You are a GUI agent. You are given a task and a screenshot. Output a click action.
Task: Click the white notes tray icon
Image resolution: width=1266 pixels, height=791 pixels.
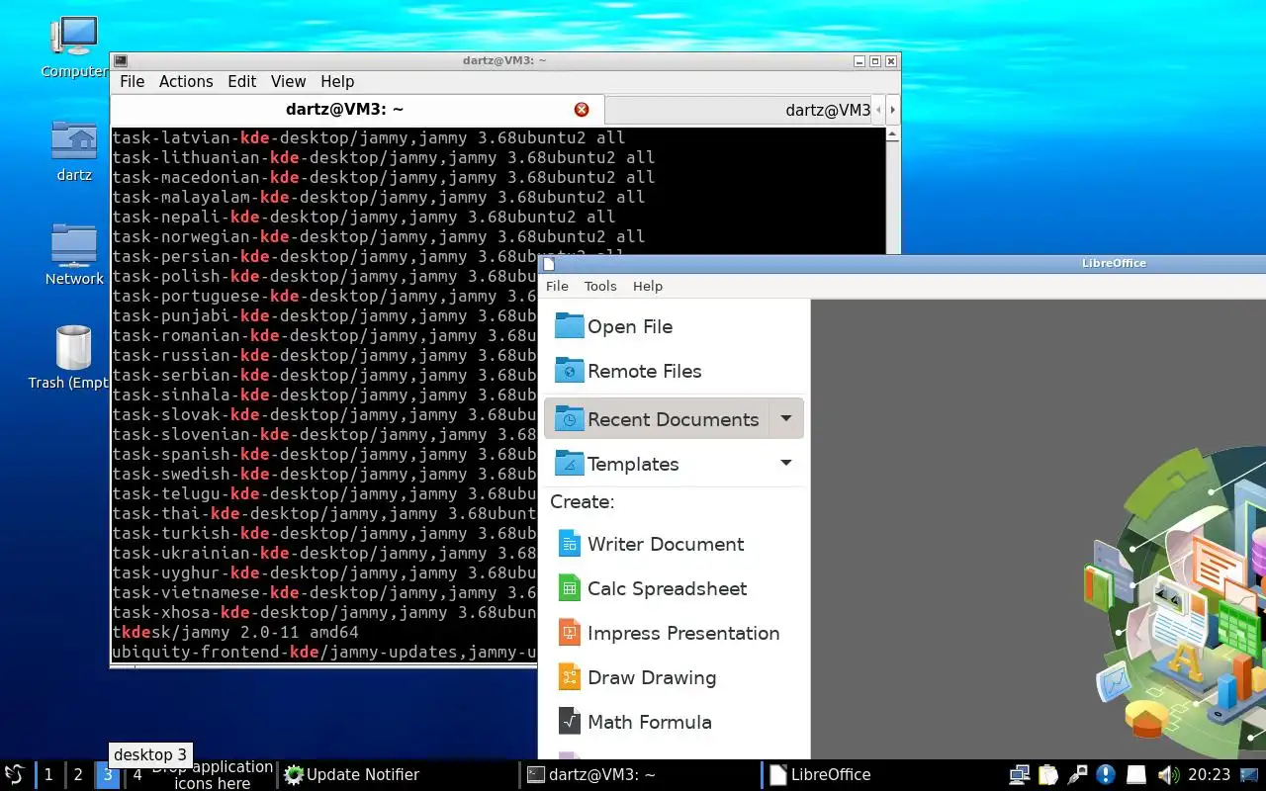pos(1136,775)
